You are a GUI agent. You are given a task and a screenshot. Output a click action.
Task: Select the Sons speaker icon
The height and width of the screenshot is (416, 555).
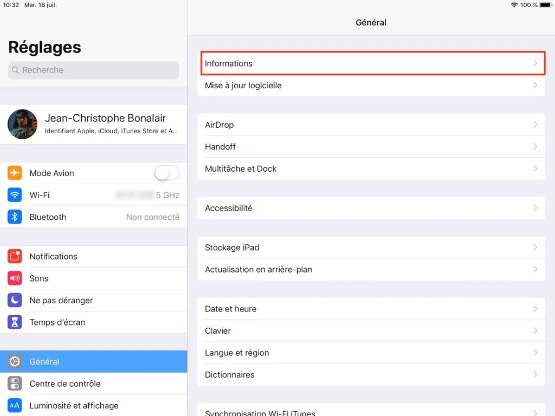tap(14, 278)
